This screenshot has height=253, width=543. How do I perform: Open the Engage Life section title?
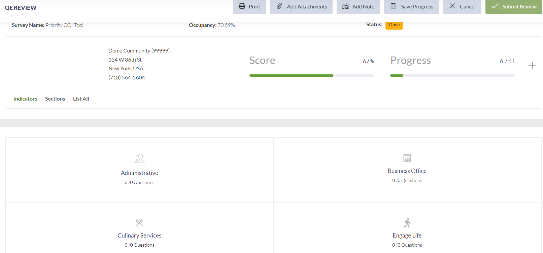coord(407,236)
